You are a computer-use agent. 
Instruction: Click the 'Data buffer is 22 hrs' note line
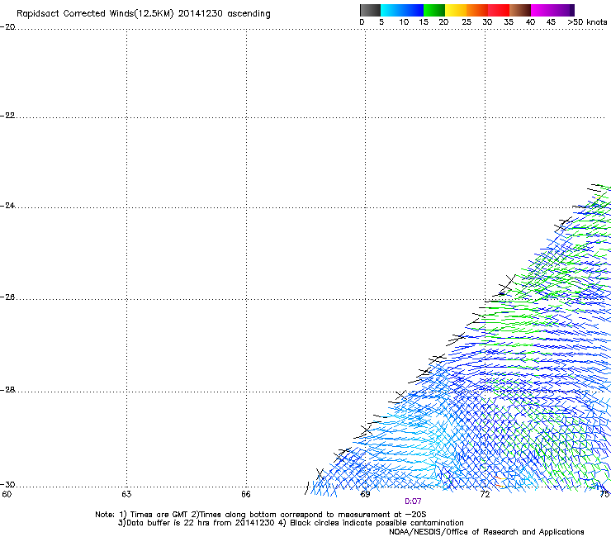291,523
